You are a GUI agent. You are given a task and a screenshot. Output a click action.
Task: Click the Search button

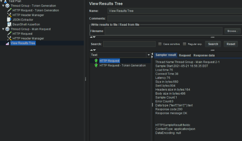[x=213, y=44]
